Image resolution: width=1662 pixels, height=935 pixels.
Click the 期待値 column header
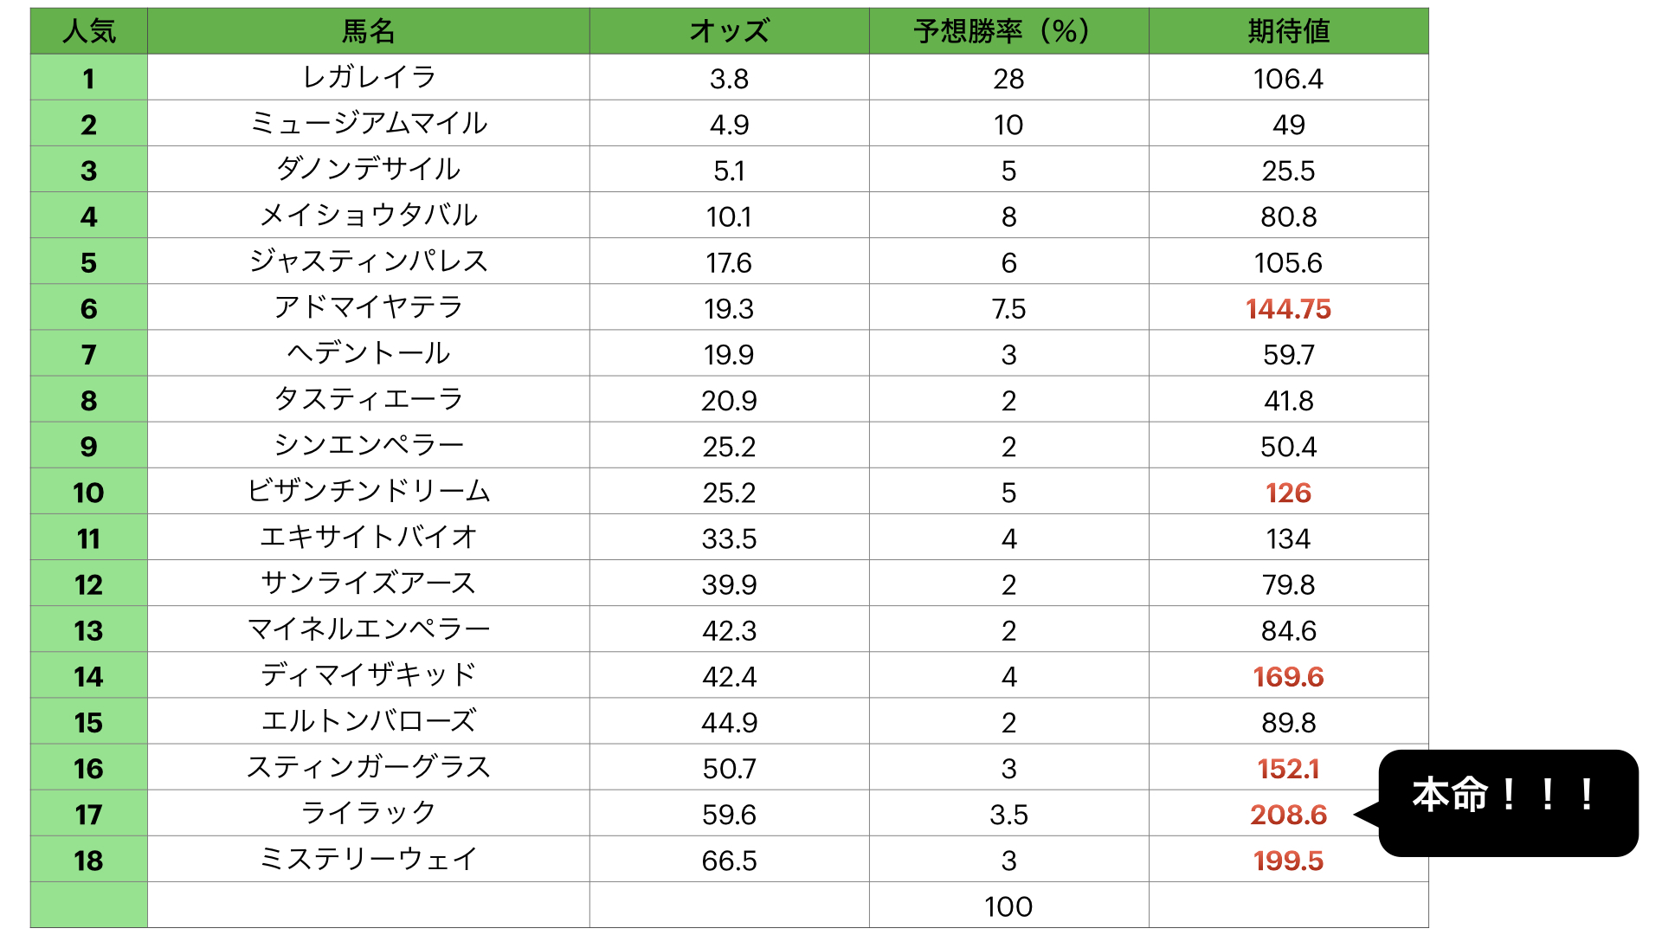click(1288, 31)
